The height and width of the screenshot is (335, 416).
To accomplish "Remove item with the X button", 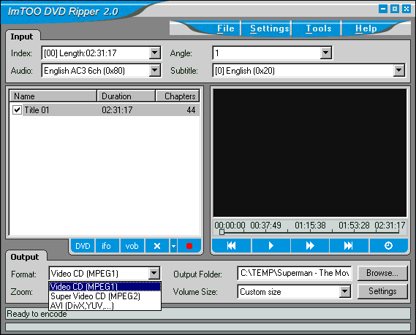I will coord(157,246).
